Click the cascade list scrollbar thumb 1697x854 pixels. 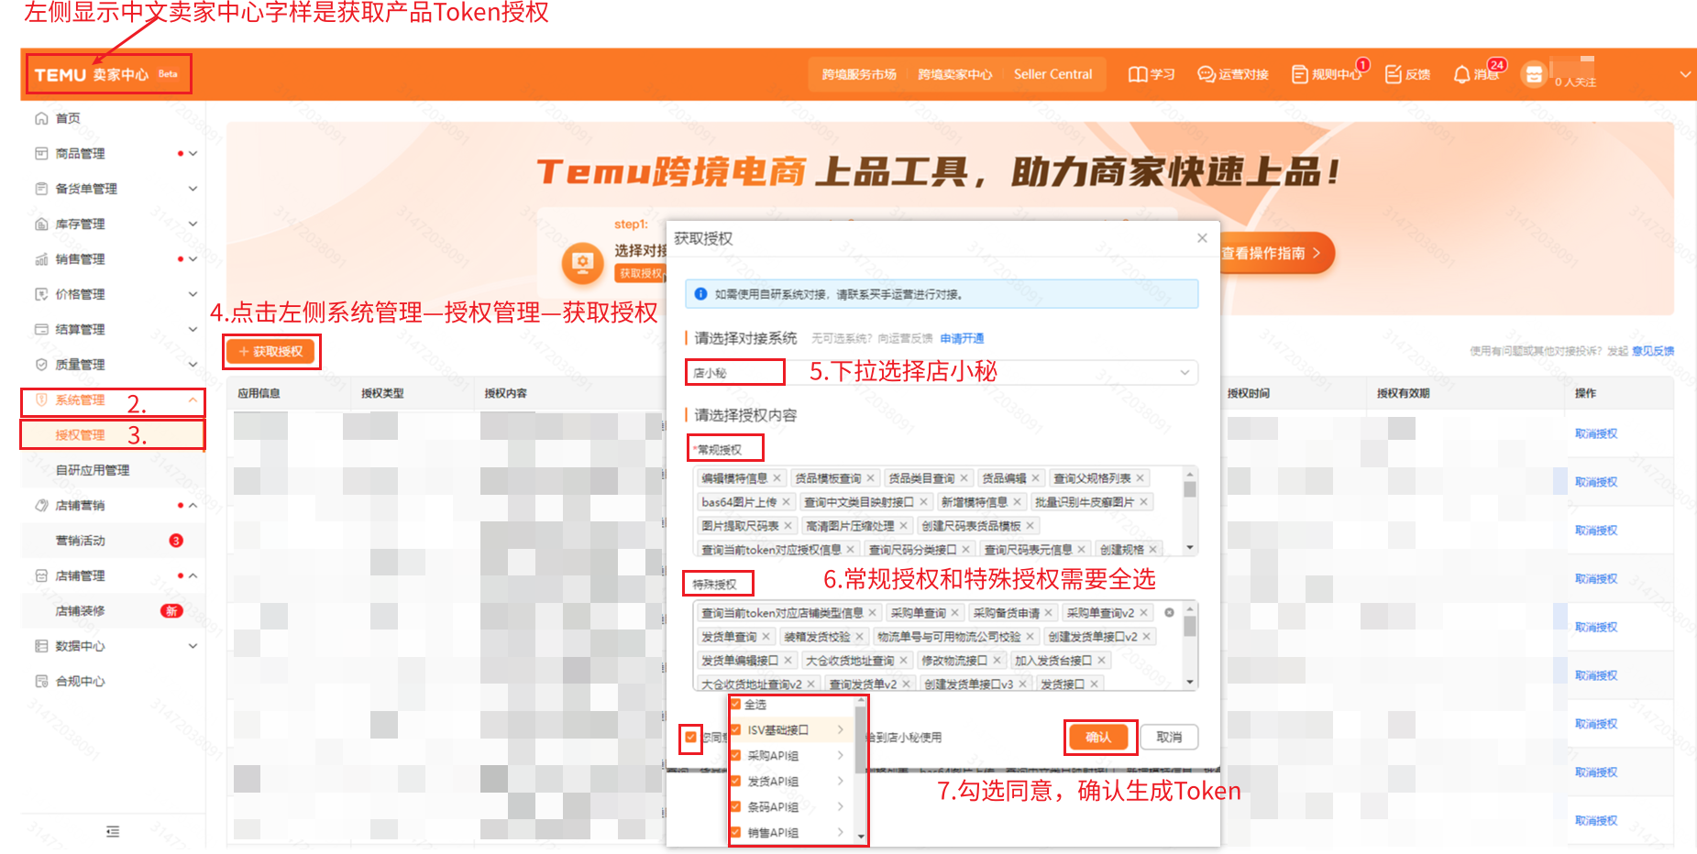[860, 740]
